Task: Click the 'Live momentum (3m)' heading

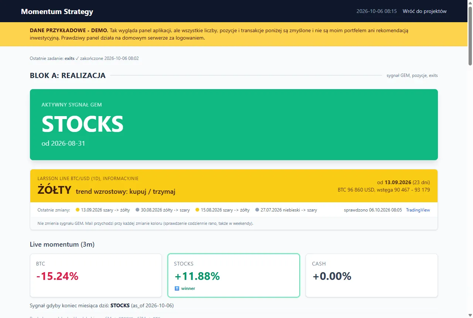Action: pos(62,244)
